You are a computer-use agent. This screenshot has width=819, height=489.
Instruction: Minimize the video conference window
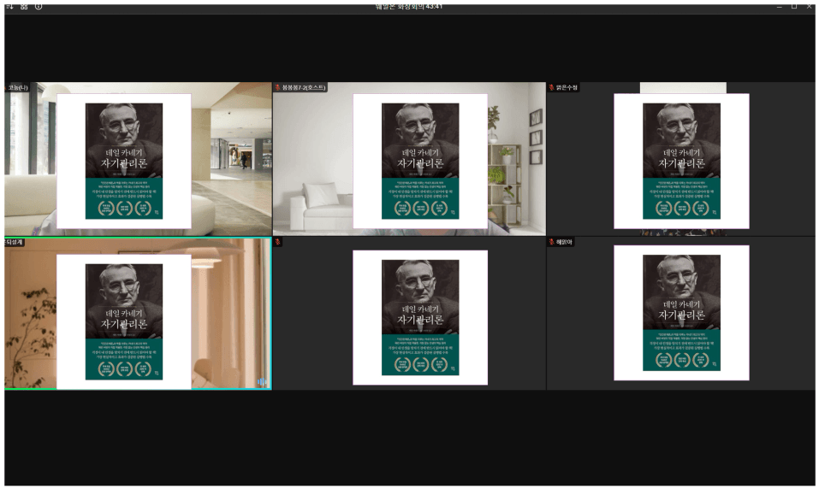(x=779, y=7)
